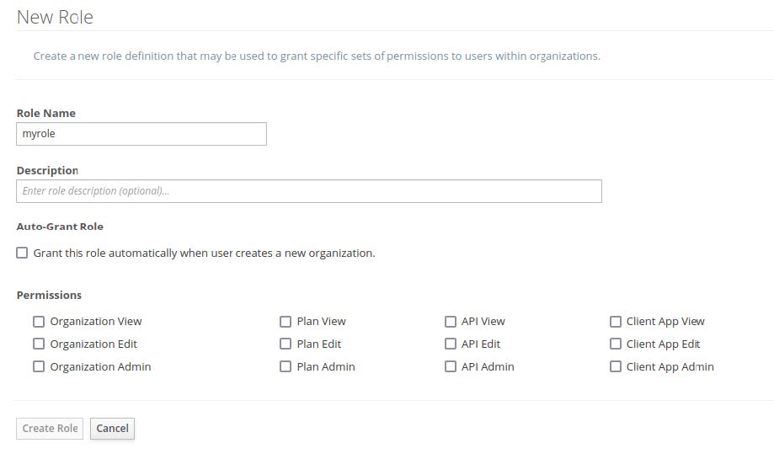Image resolution: width=774 pixels, height=459 pixels.
Task: Click the Role Name input containing myrole
Action: [x=141, y=134]
